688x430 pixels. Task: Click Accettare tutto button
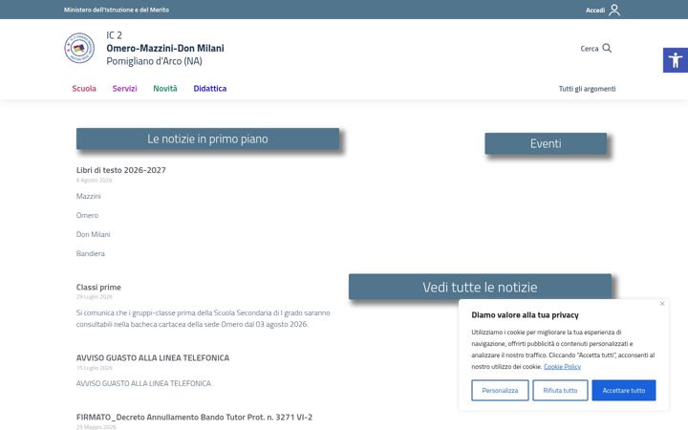pos(623,390)
